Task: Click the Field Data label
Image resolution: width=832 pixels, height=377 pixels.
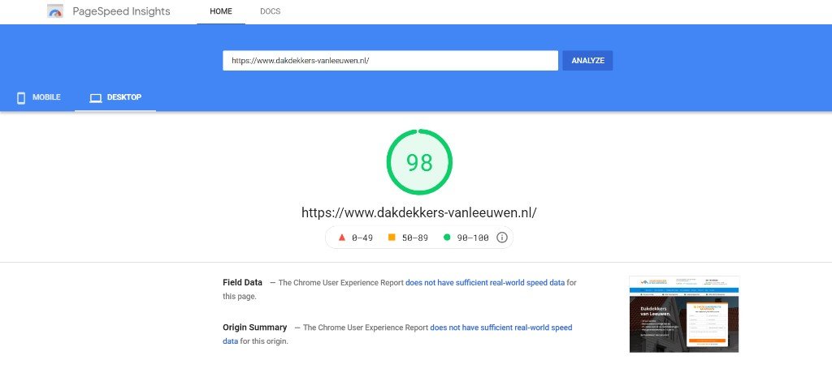Action: (x=242, y=282)
